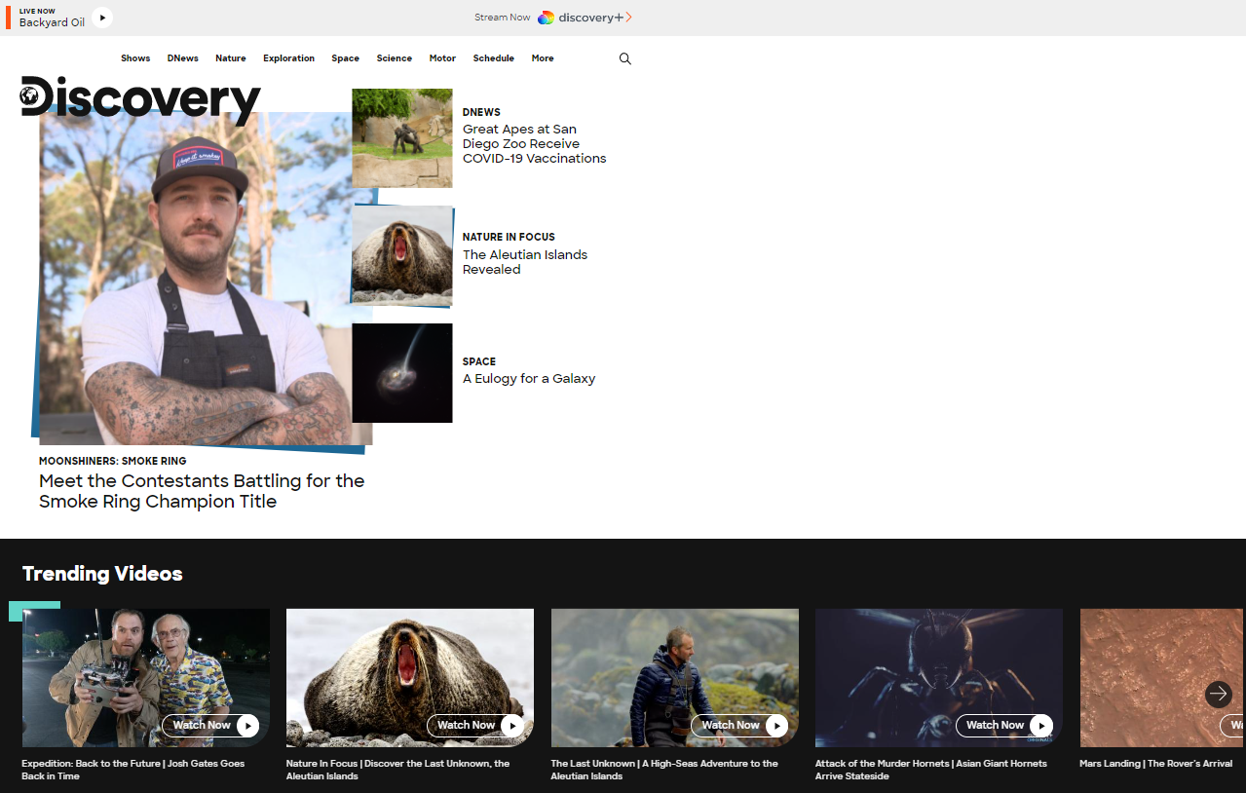This screenshot has width=1246, height=793.
Task: Read Great Apes COVID-19 Vaccinations article
Action: (534, 143)
